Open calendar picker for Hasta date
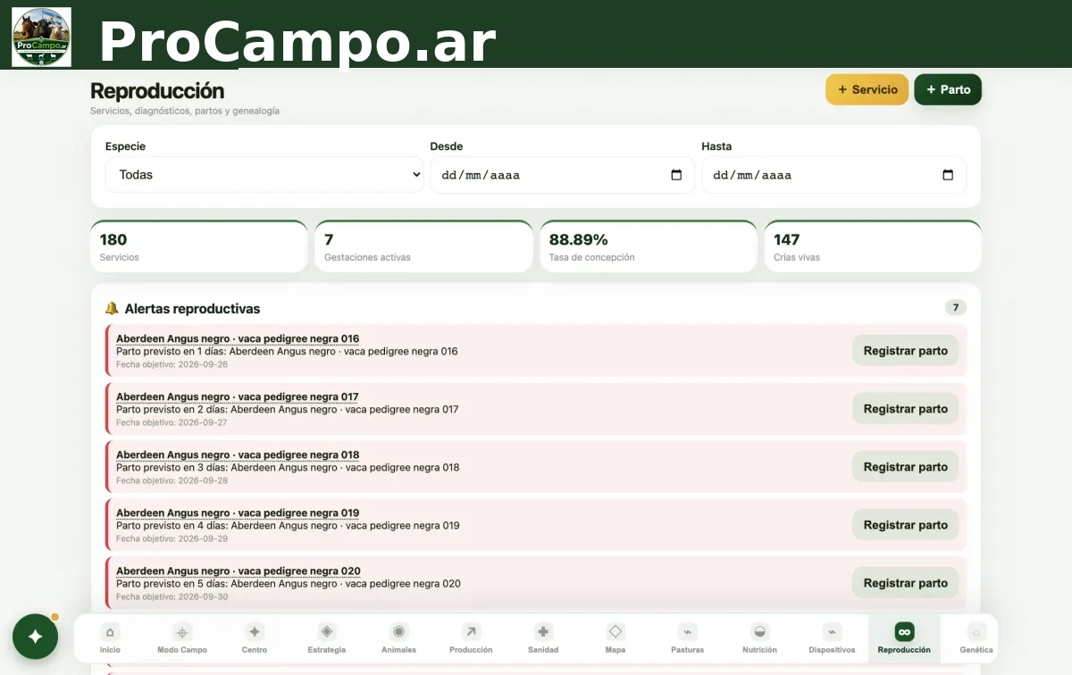 coord(948,175)
